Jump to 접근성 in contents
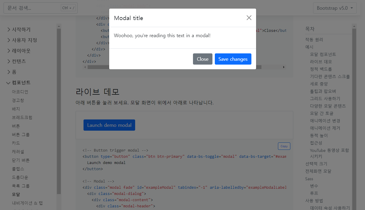Viewport: 365px width, 210px height. pyautogui.click(x=316, y=143)
